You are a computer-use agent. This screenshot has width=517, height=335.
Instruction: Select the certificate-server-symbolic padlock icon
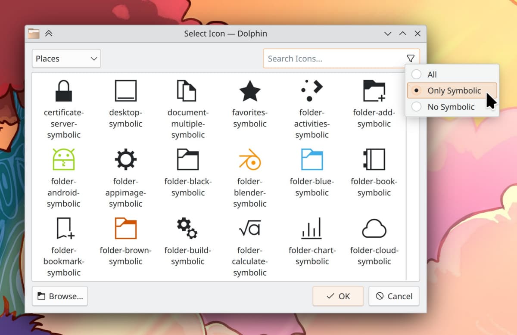coord(64,91)
